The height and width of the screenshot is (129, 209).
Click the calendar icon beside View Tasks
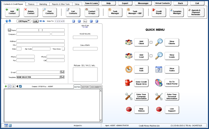[159, 69]
